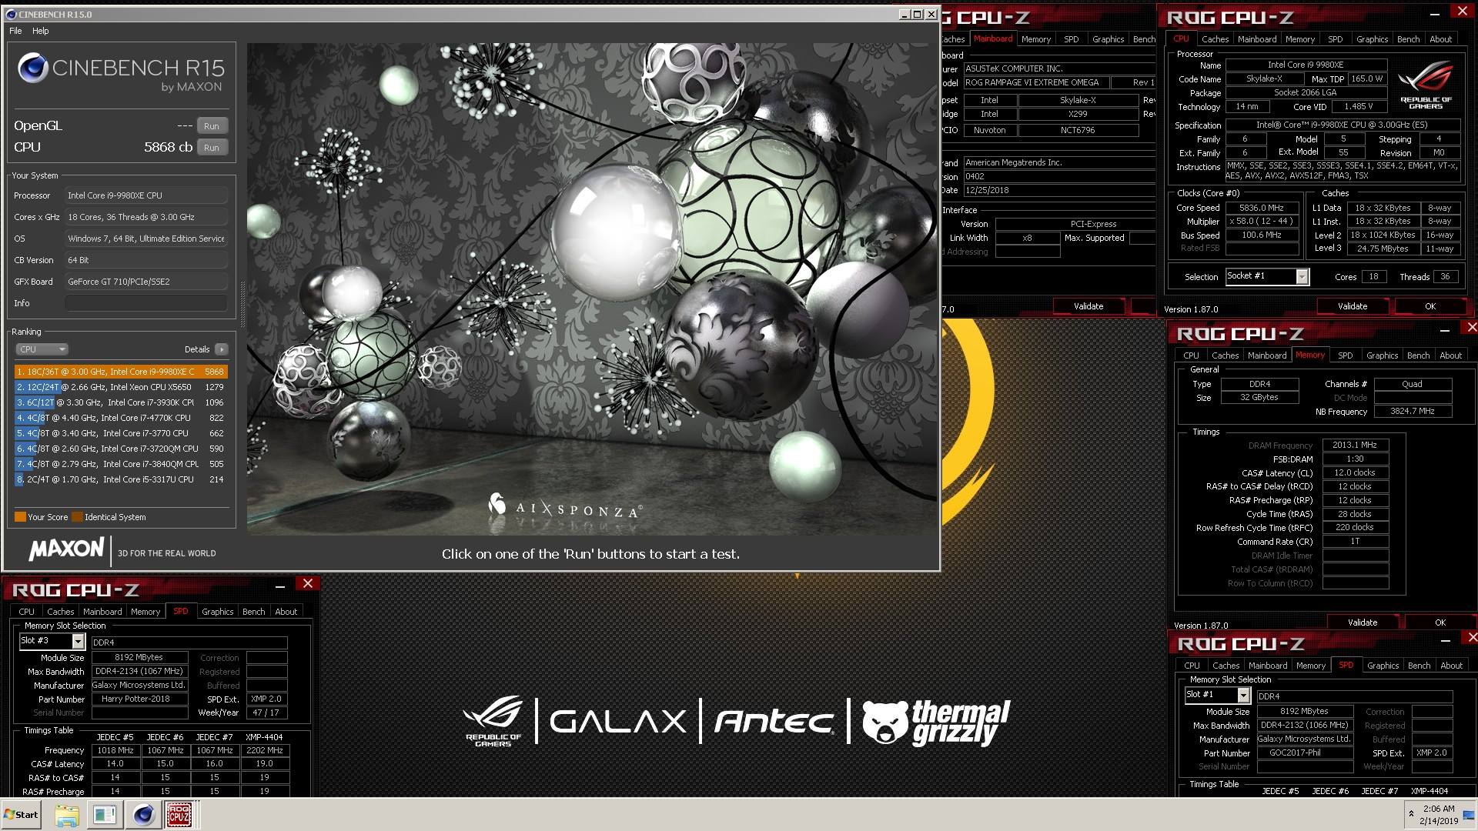The height and width of the screenshot is (831, 1478).
Task: Click the Cinebench icon in the taskbar
Action: [x=143, y=815]
